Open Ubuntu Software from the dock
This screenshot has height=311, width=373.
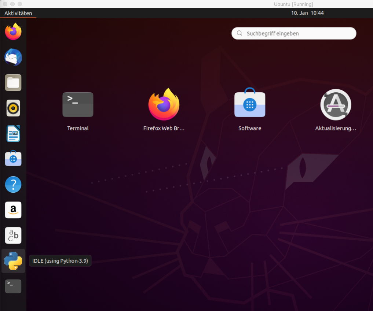13,159
